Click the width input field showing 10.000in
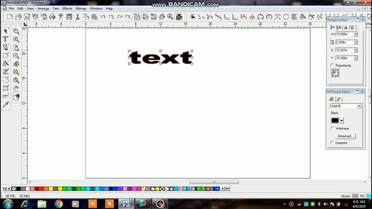Viewport: 372px width, 209px height. pos(345,34)
